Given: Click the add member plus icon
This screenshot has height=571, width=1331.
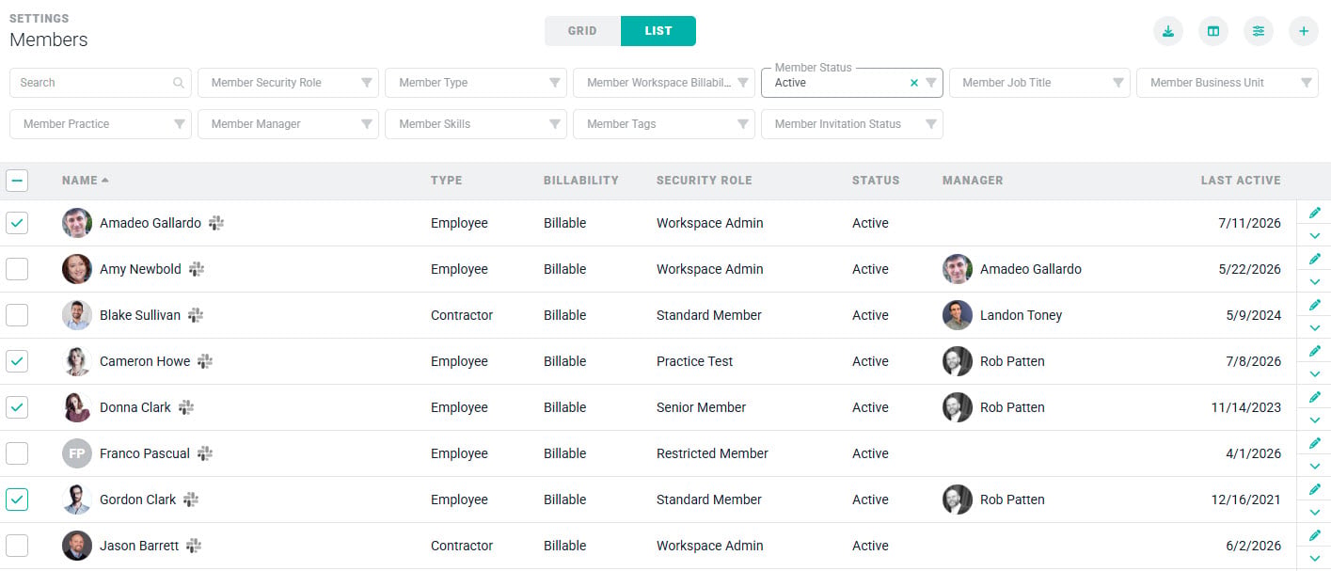Looking at the screenshot, I should (x=1304, y=31).
